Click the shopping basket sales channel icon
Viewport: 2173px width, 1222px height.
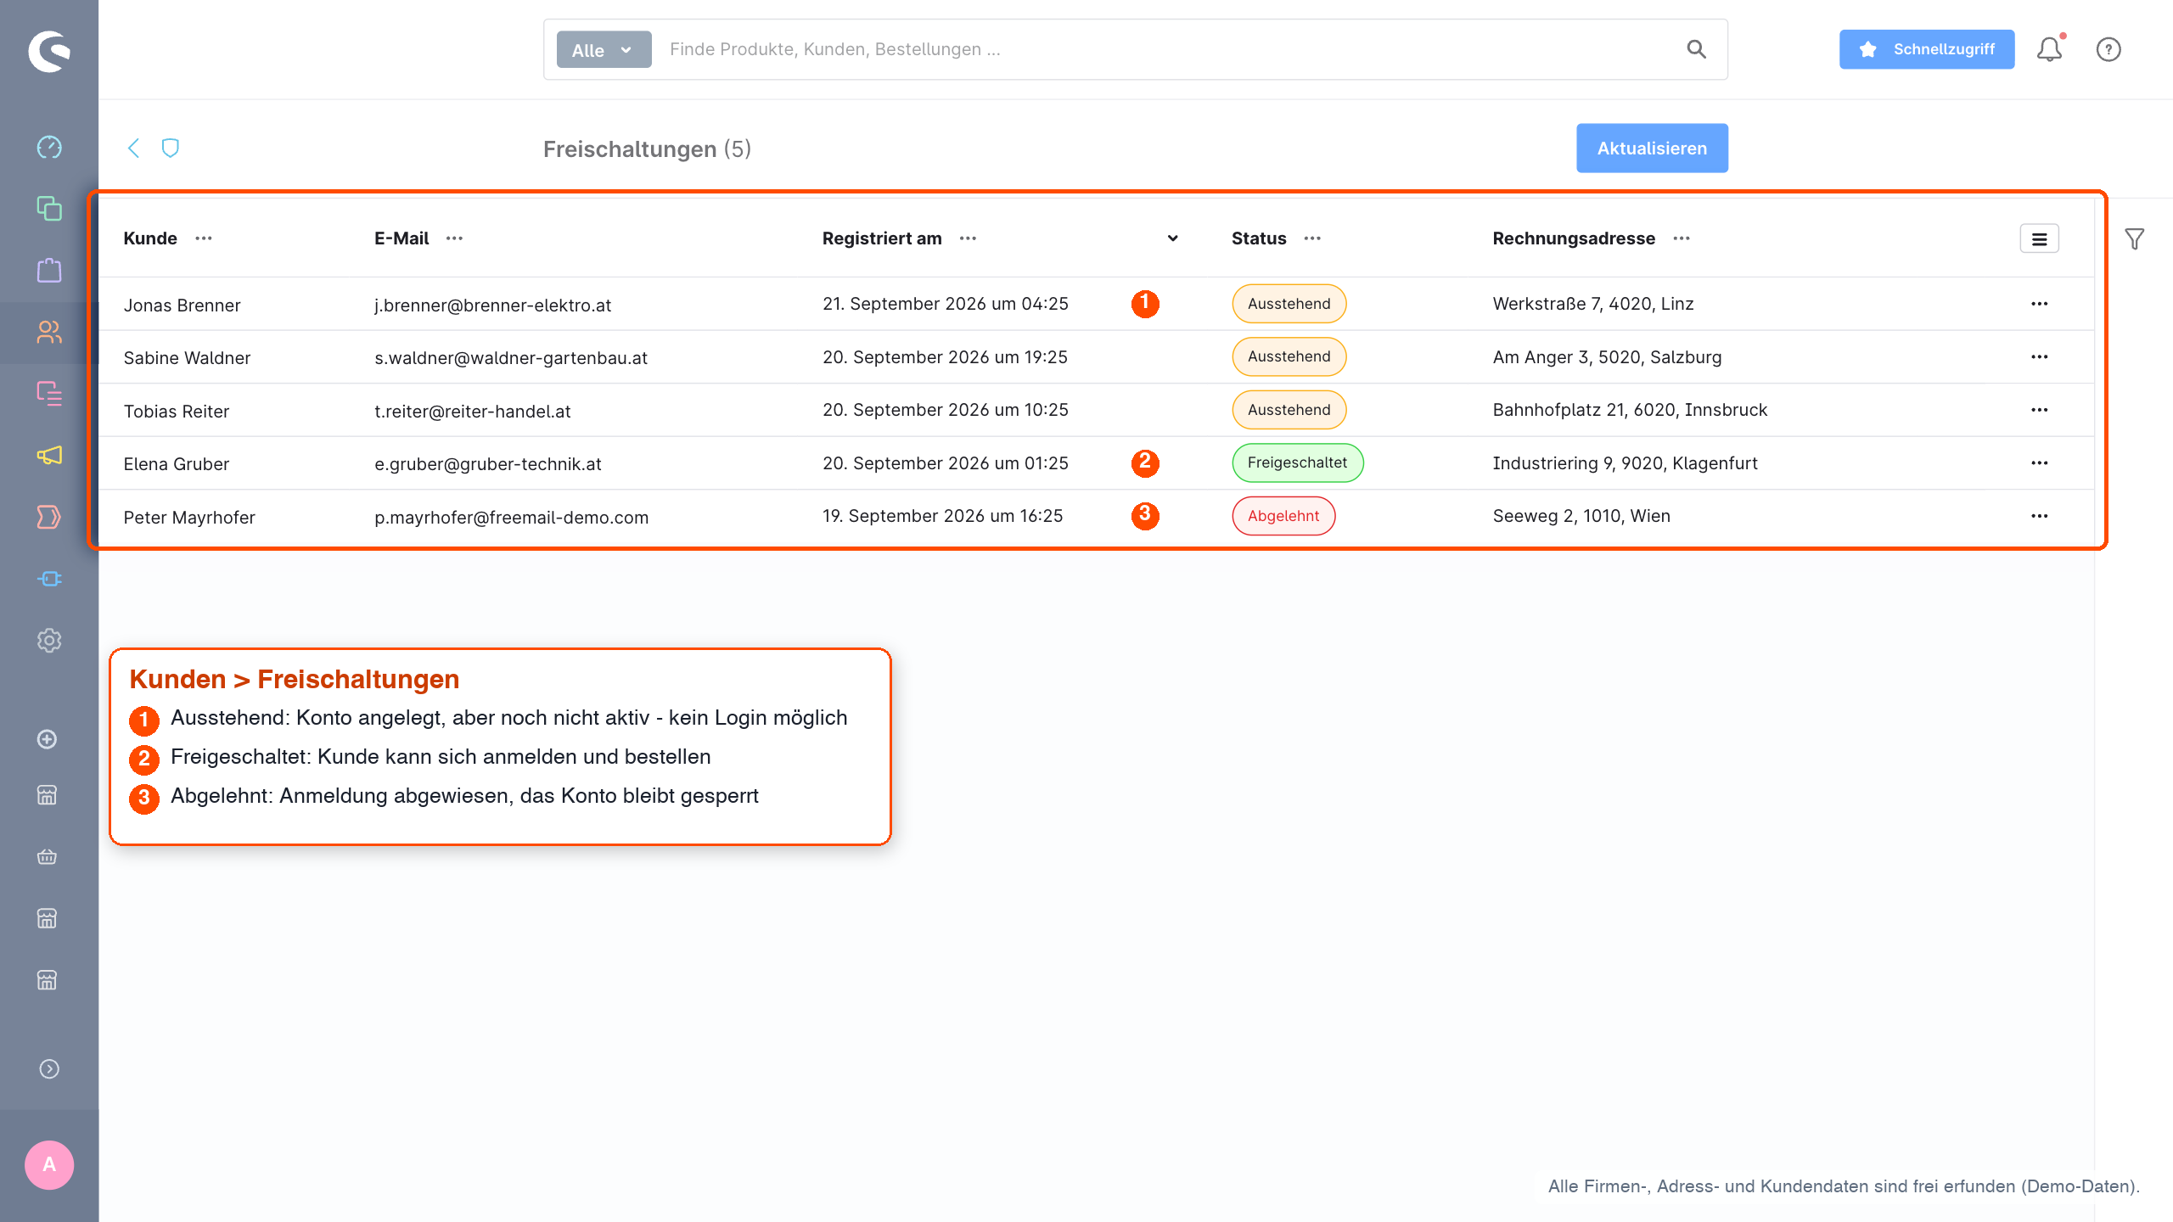click(48, 857)
